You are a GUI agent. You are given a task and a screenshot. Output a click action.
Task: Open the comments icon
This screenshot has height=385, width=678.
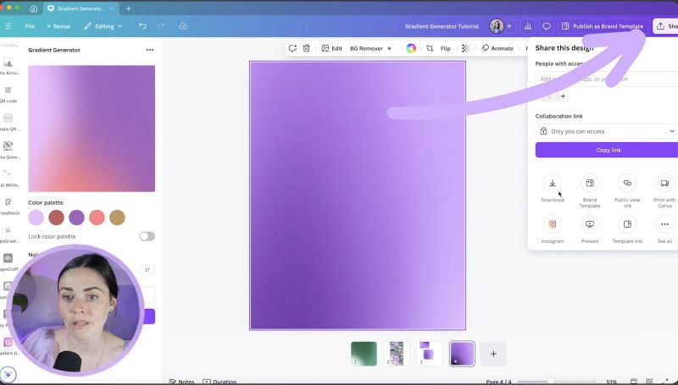[x=547, y=26]
